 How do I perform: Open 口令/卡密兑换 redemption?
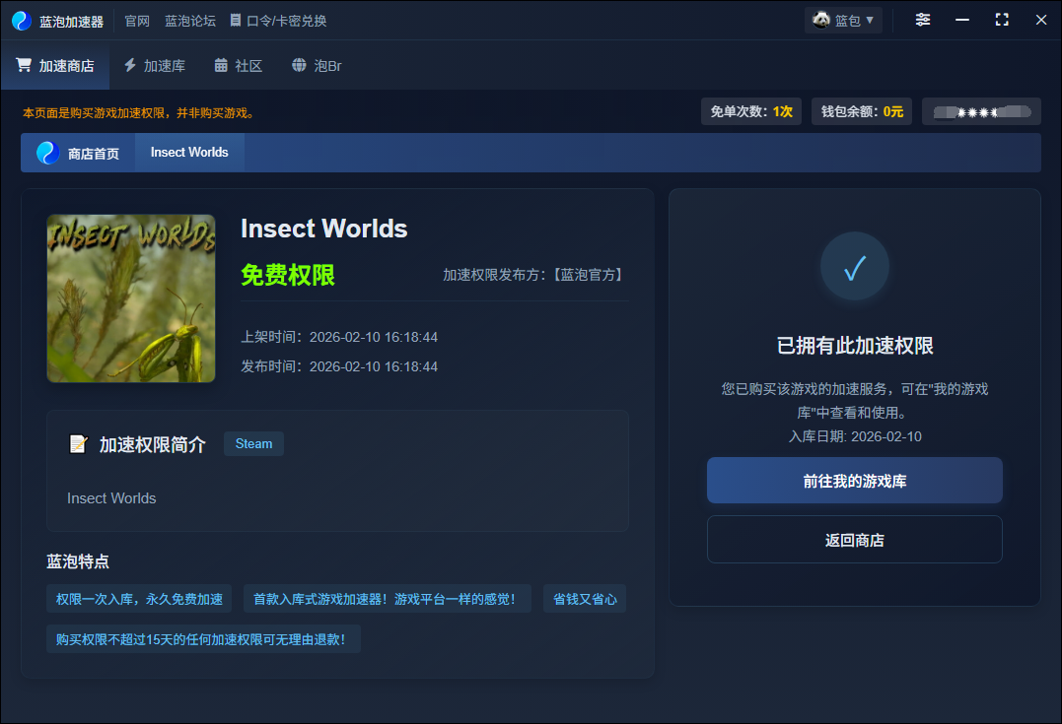278,21
